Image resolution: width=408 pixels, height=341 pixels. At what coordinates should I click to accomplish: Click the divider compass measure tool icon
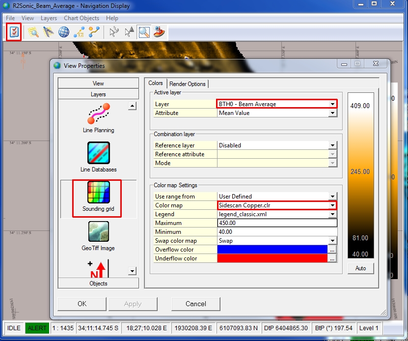click(x=48, y=32)
